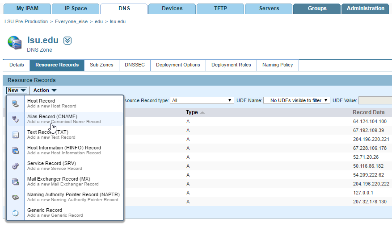Open the Deployment Options sub-tab
The image size is (392, 227).
point(178,65)
